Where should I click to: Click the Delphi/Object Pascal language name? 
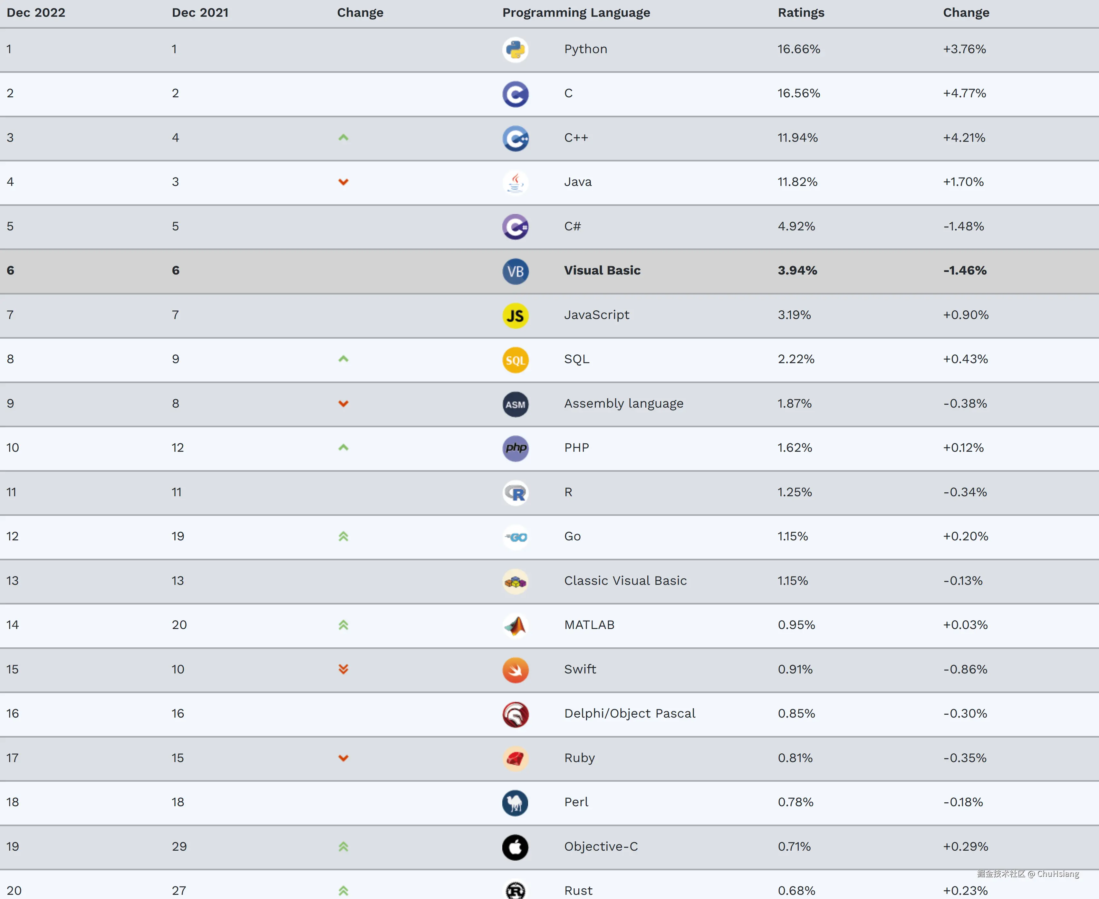pyautogui.click(x=630, y=714)
